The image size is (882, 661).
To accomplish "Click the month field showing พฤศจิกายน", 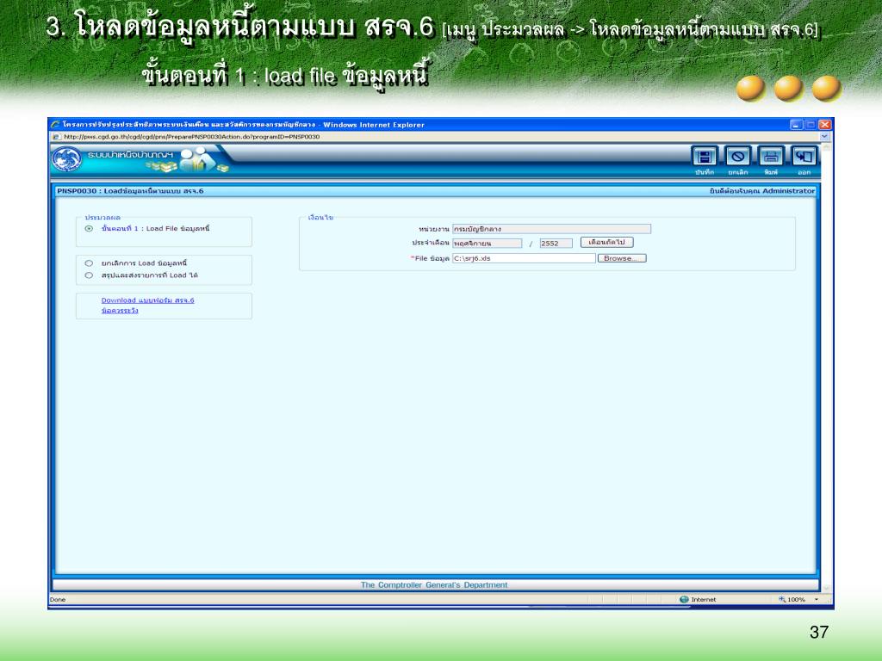I will [488, 244].
